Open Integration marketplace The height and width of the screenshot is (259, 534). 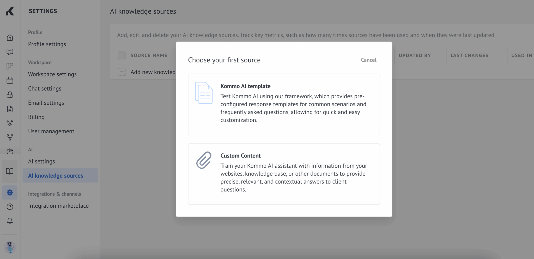tap(58, 206)
